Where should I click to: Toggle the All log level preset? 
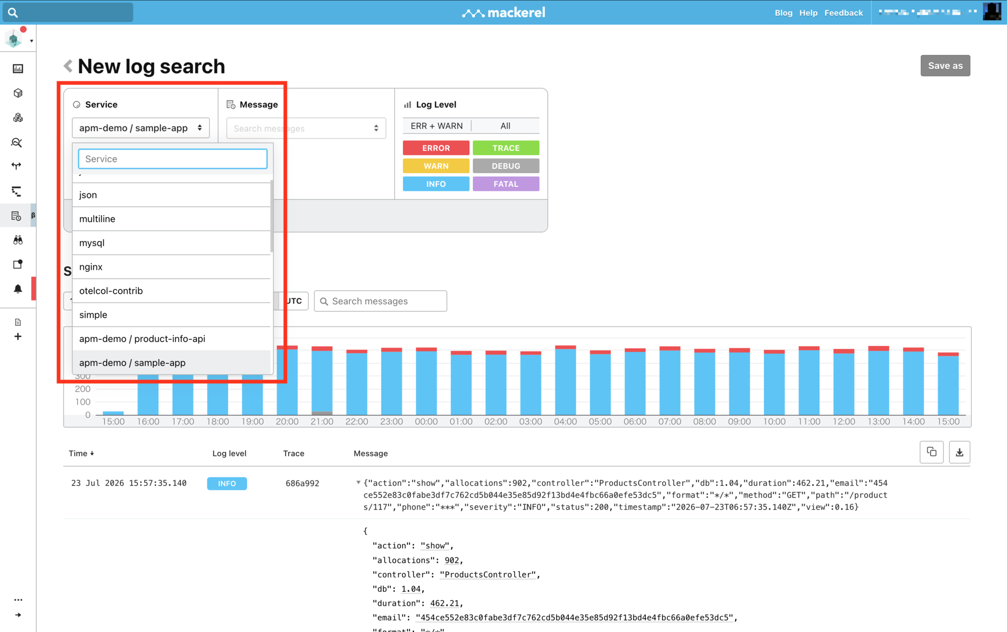pyautogui.click(x=506, y=126)
